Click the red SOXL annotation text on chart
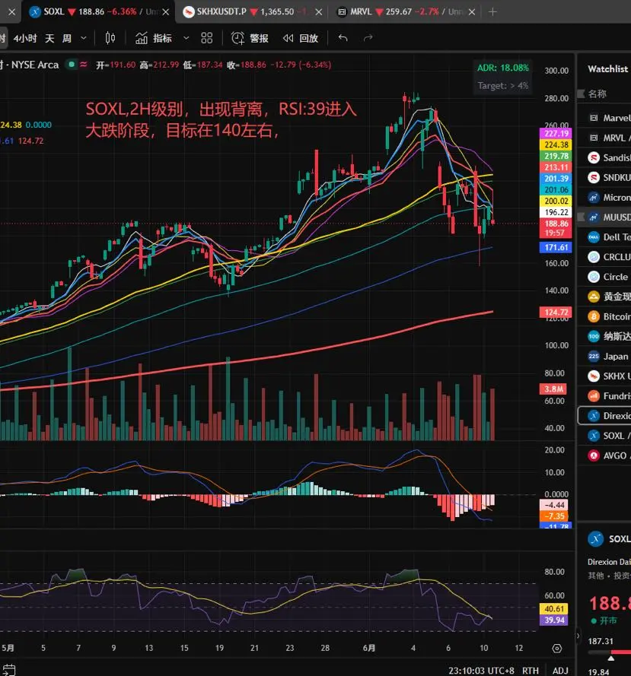Viewport: 631px width, 676px height. [221, 119]
